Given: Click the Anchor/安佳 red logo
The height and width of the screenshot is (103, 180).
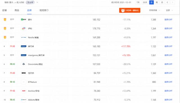Looking at the screenshot, I should click(x=24, y=91).
